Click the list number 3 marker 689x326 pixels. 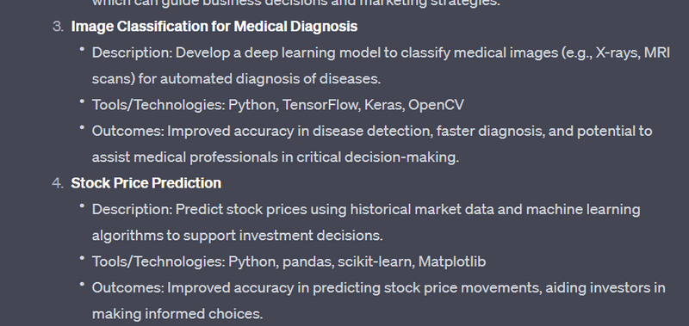58,27
